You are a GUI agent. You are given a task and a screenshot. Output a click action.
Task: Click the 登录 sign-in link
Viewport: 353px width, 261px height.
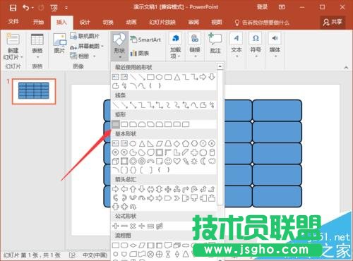262,7
